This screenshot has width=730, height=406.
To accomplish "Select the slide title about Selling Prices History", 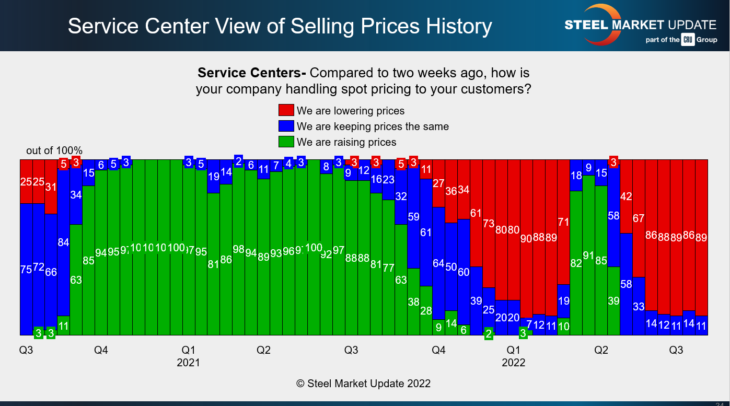I will 280,26.
